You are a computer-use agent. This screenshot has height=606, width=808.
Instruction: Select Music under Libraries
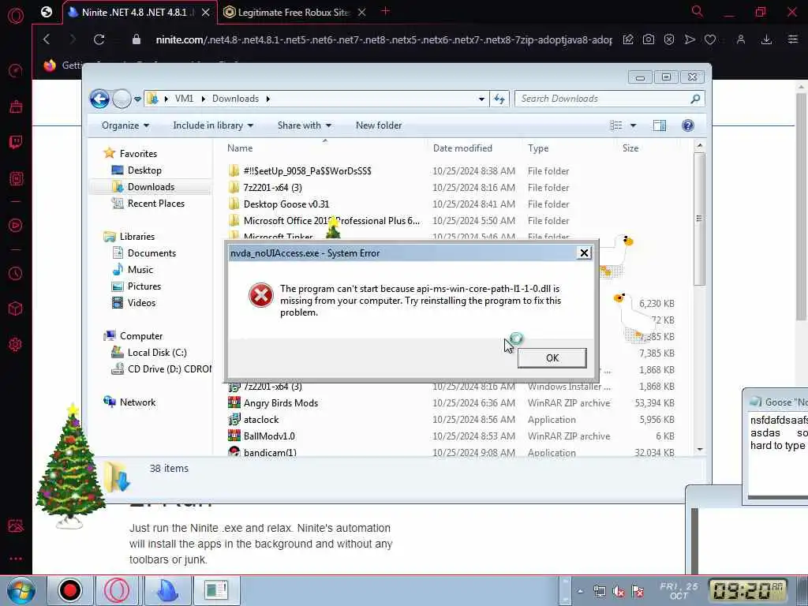pos(140,270)
